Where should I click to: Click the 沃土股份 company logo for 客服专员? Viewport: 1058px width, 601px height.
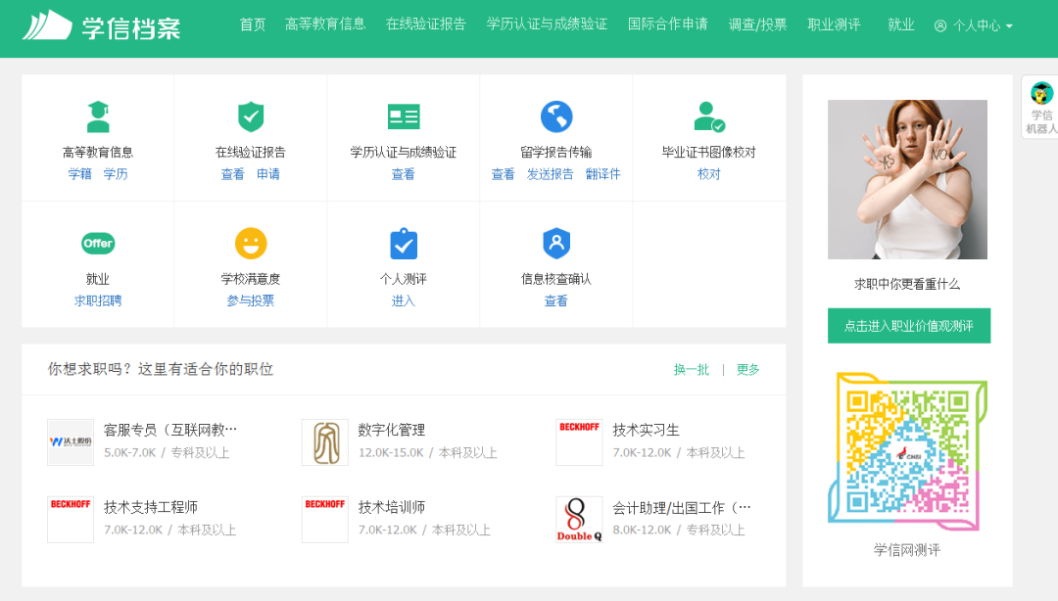tap(71, 442)
